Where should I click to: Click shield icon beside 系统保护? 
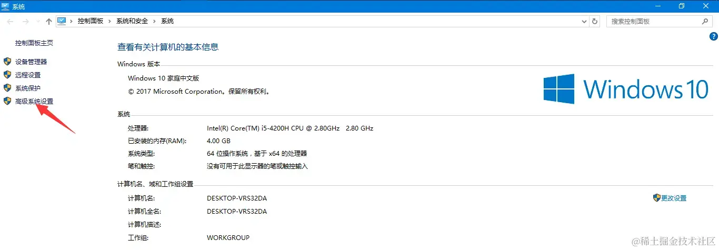[x=7, y=88]
